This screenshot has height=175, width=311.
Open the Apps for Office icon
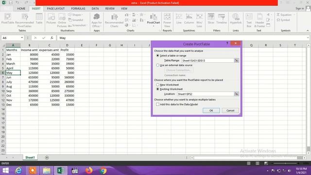97,20
